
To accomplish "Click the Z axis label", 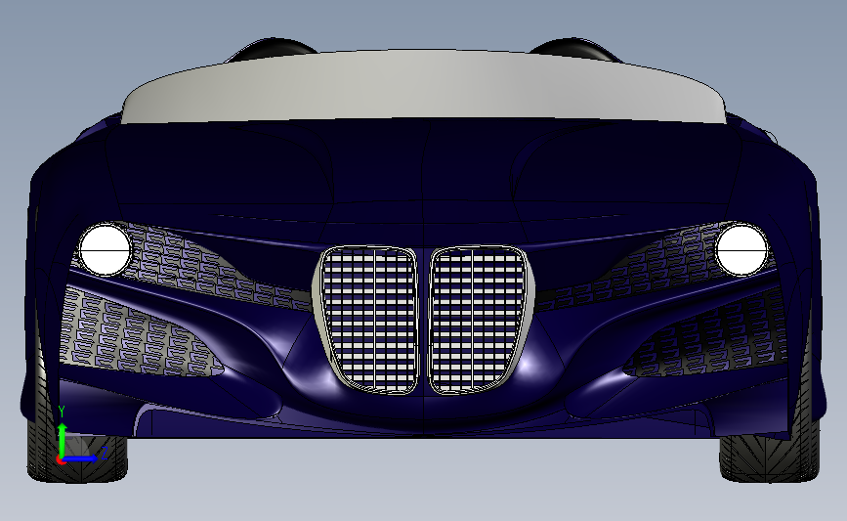I will coord(105,452).
